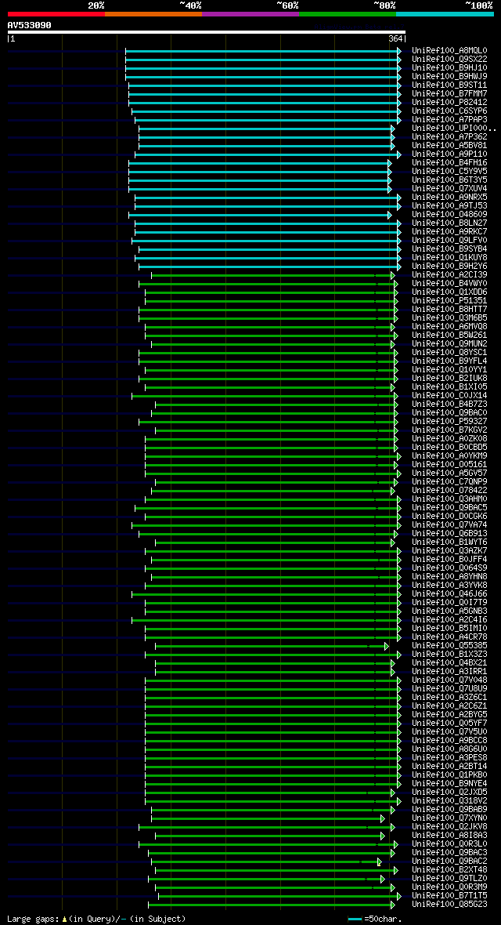The width and height of the screenshot is (501, 925).
Task: Select the UniRef100_B9NYE4 label
Action: 449,783
